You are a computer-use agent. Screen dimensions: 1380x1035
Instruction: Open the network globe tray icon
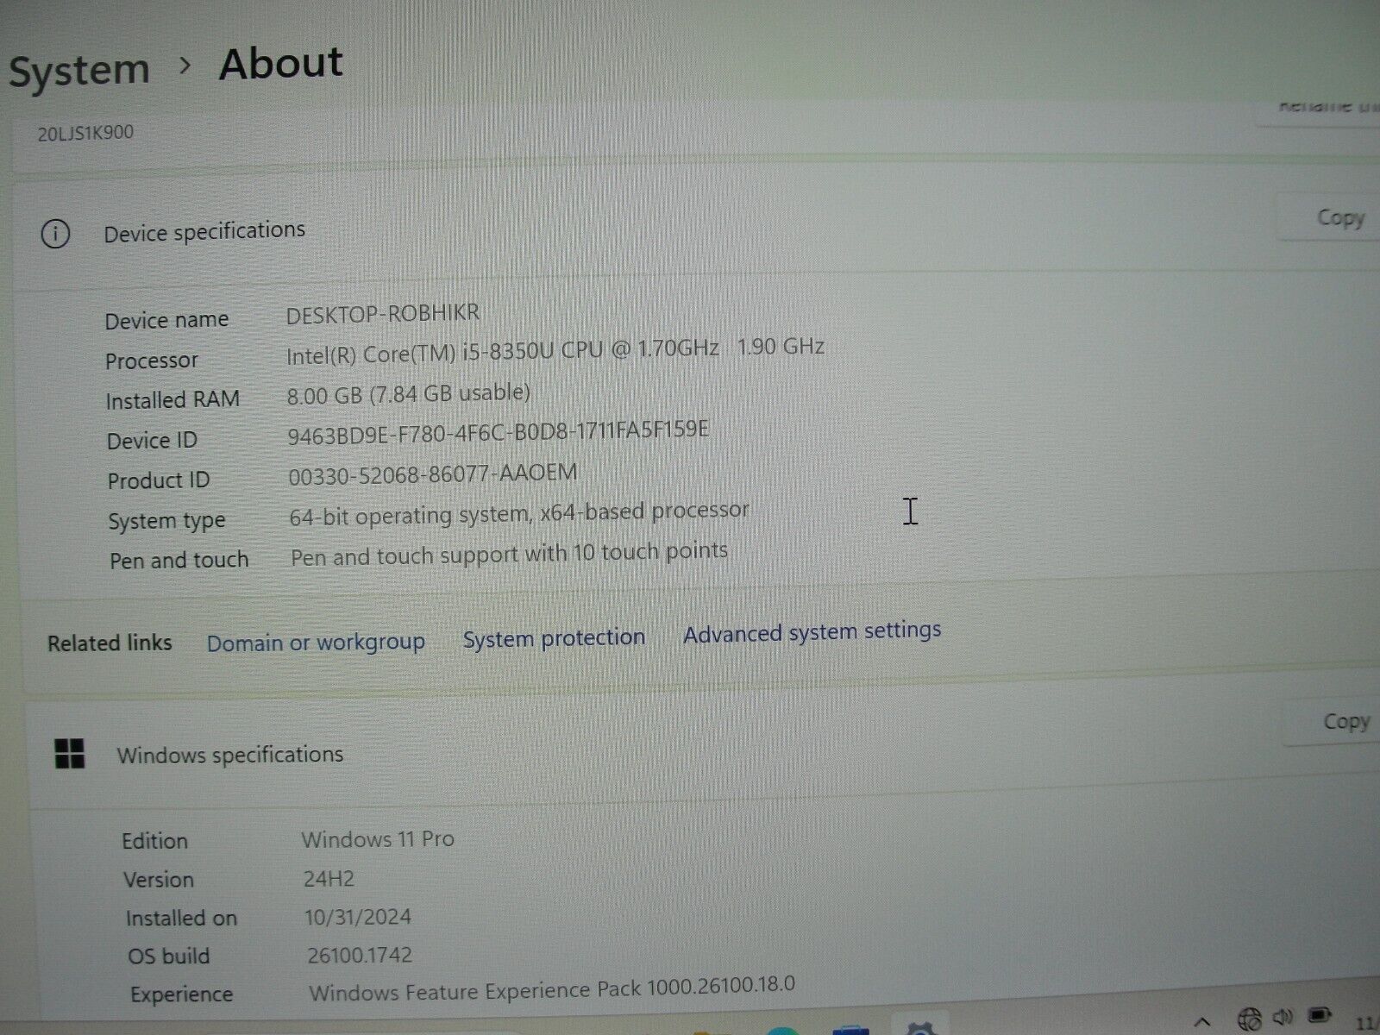click(x=1249, y=1019)
